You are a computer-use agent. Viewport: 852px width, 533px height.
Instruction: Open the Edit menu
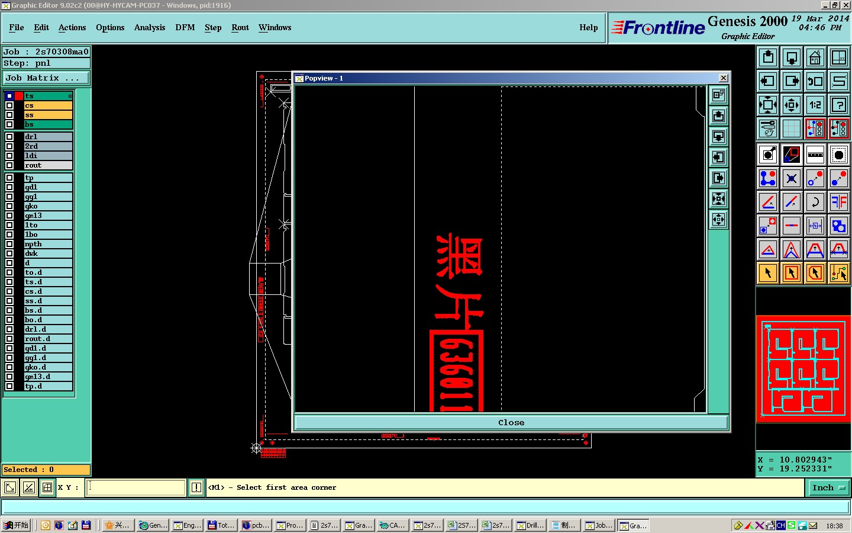point(41,27)
